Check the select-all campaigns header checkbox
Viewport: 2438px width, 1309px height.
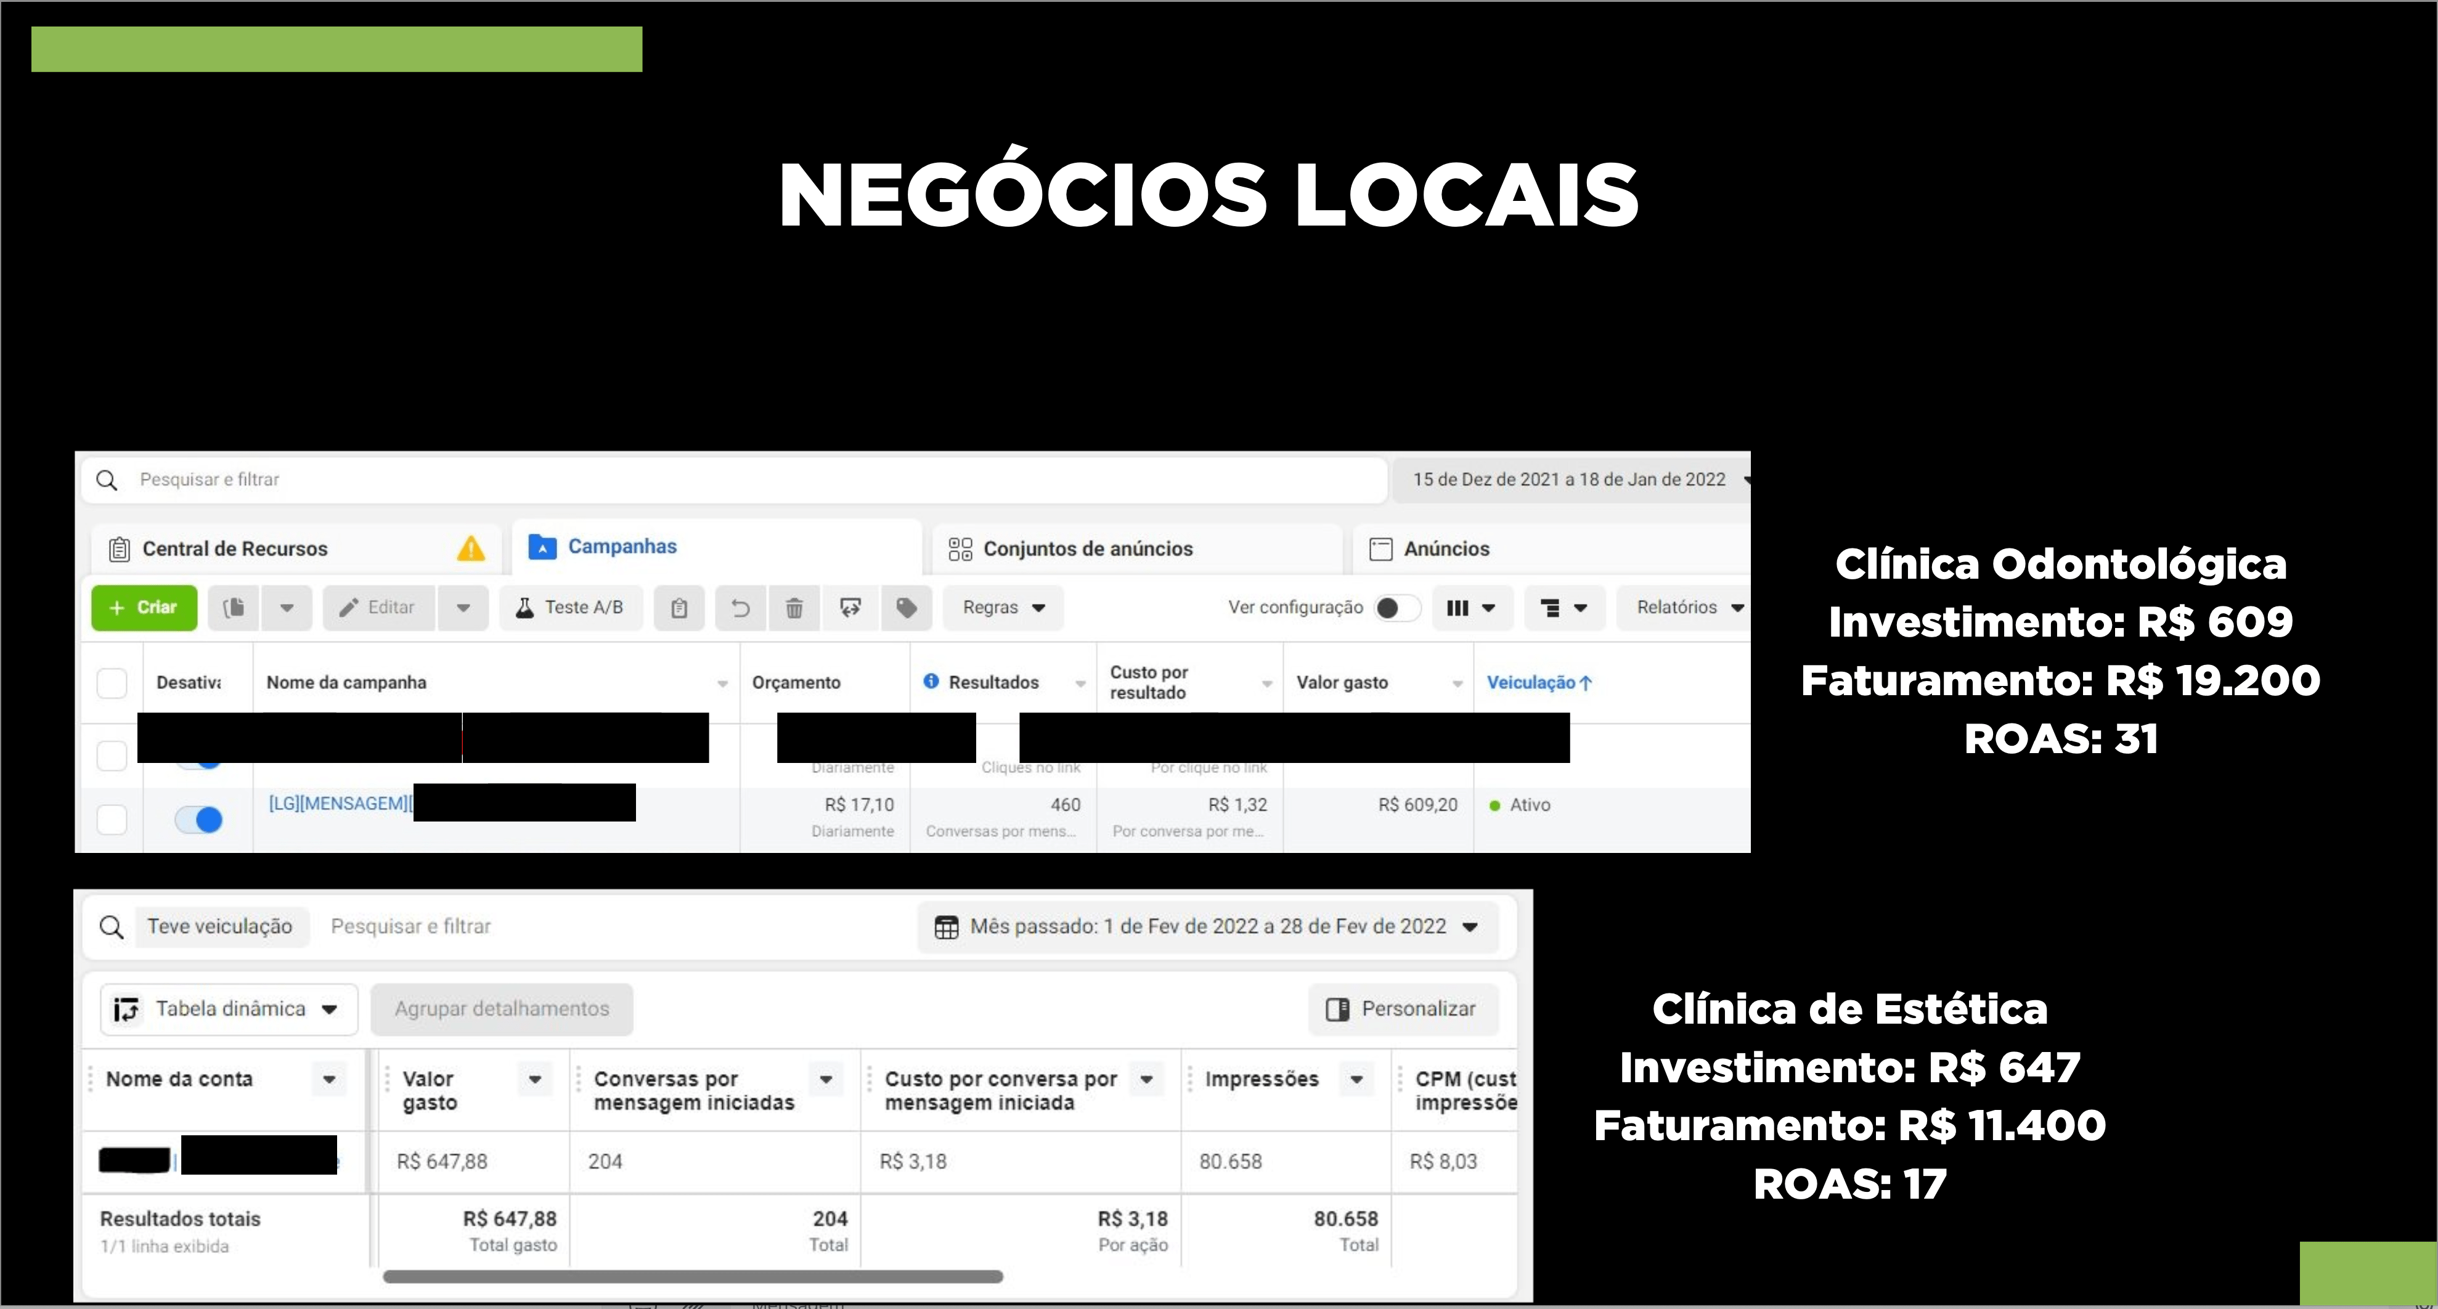112,682
